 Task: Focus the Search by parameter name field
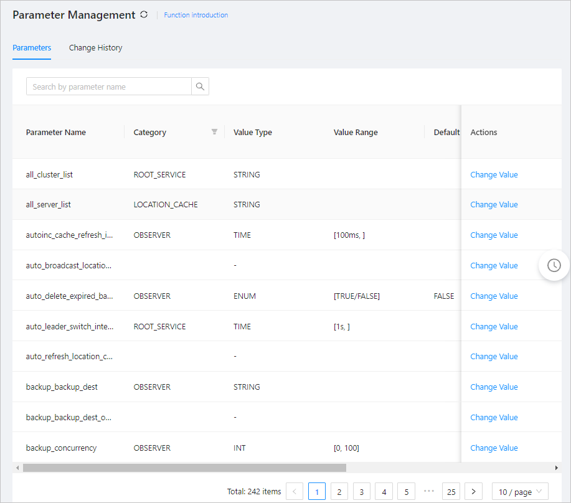(x=108, y=87)
